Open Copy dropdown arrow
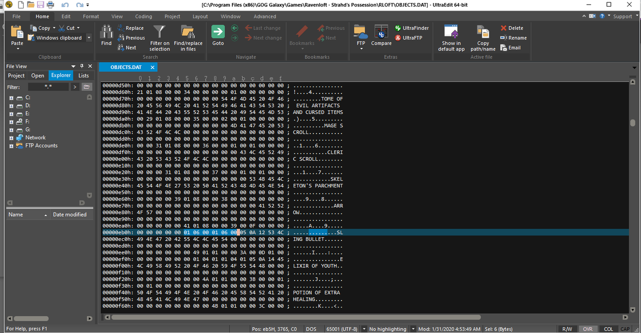The image size is (641, 333). [54, 28]
